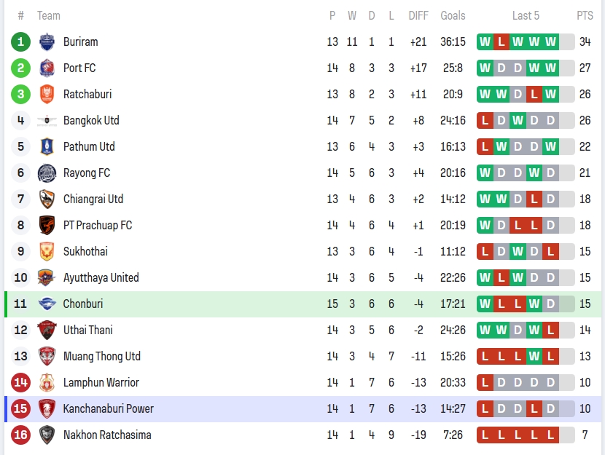The width and height of the screenshot is (605, 455).
Task: Click Ratchaburi's red L form badge
Action: coord(534,94)
